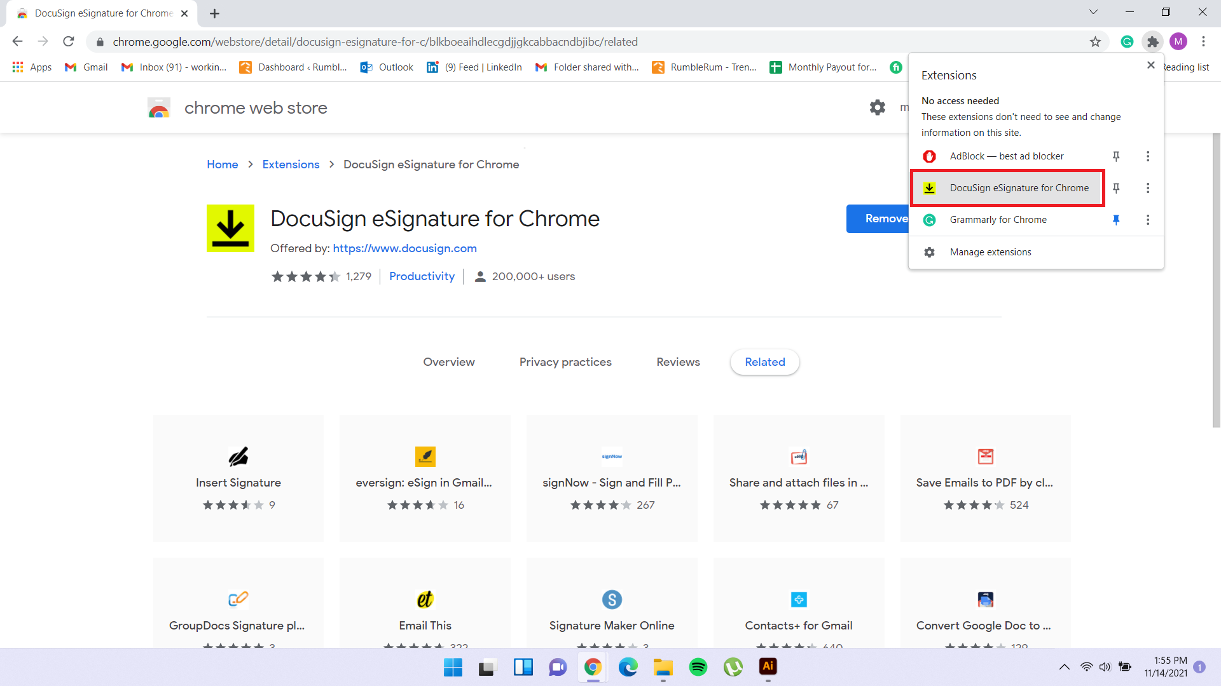Viewport: 1221px width, 686px height.
Task: Open Save Emails to PDF card
Action: (985, 478)
